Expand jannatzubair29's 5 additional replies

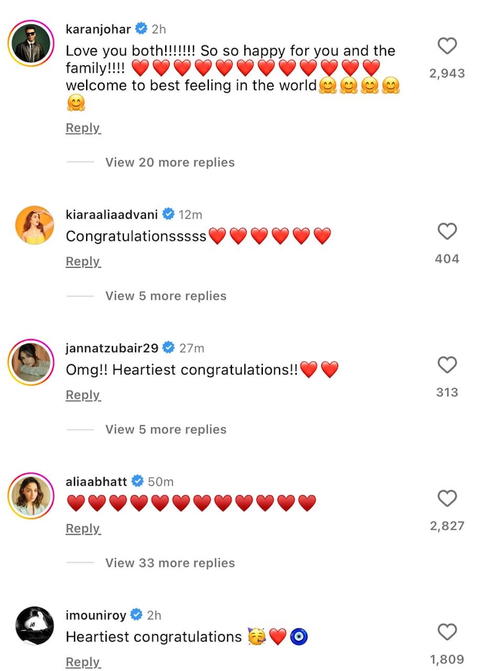165,429
